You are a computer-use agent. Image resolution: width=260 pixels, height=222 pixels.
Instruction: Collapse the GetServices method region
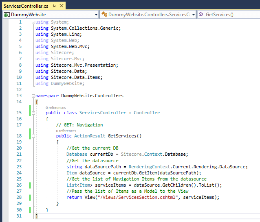tap(33, 136)
